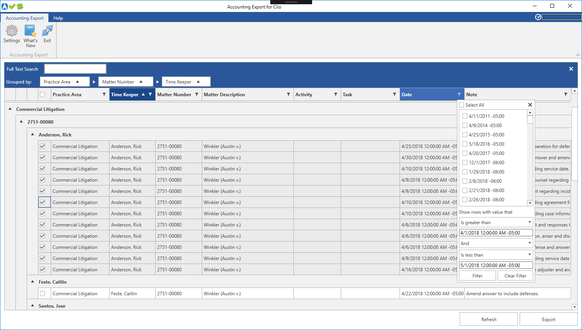Open the Help menu tab
Image resolution: width=582 pixels, height=330 pixels.
58,18
